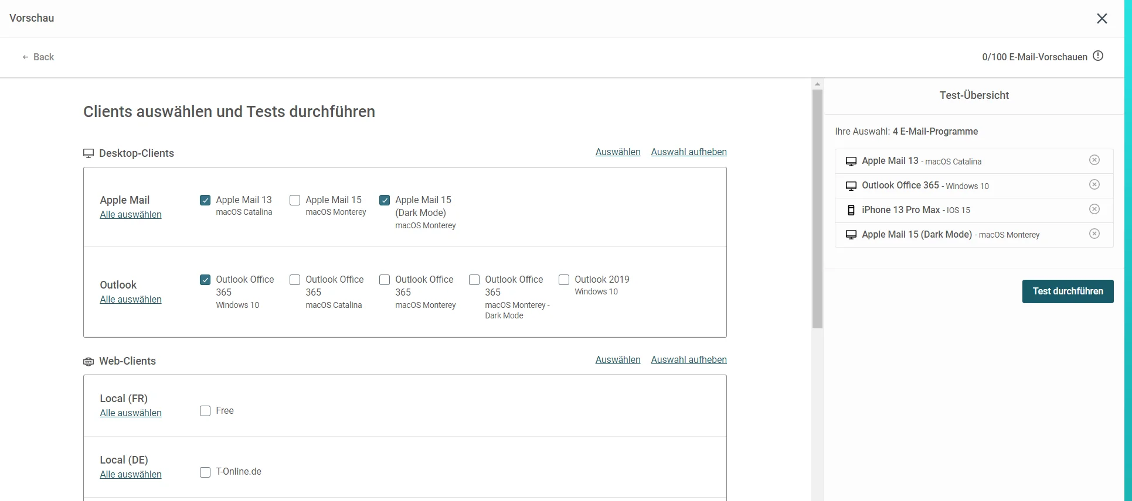This screenshot has width=1132, height=501.
Task: Select all Local (DE) clients
Action: pos(131,475)
